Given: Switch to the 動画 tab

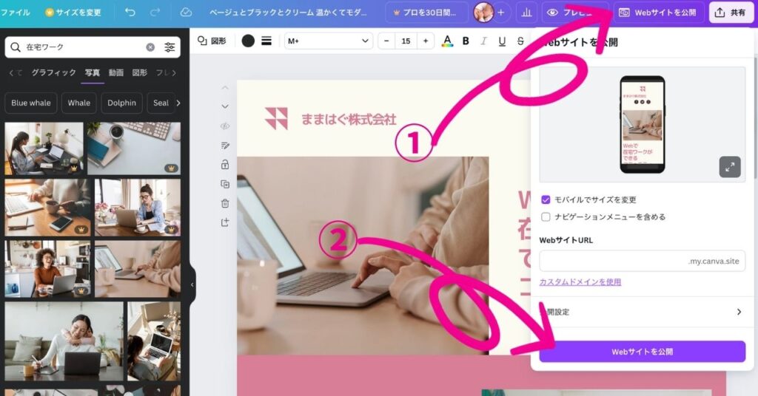Looking at the screenshot, I should tap(116, 72).
